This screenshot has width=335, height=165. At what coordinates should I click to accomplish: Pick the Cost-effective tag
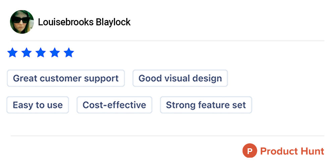pyautogui.click(x=114, y=105)
